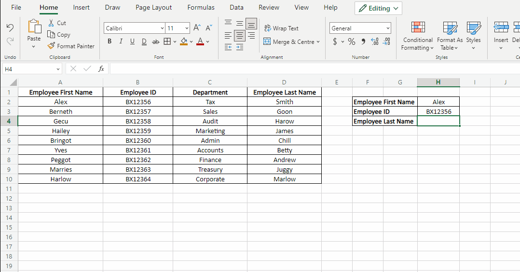Image resolution: width=520 pixels, height=272 pixels.
Task: Expand the Name Box H4 dropdown
Action: click(58, 69)
